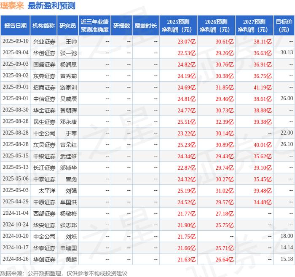Click the 近三年业绩预测准确度 column header

pos(95,26)
